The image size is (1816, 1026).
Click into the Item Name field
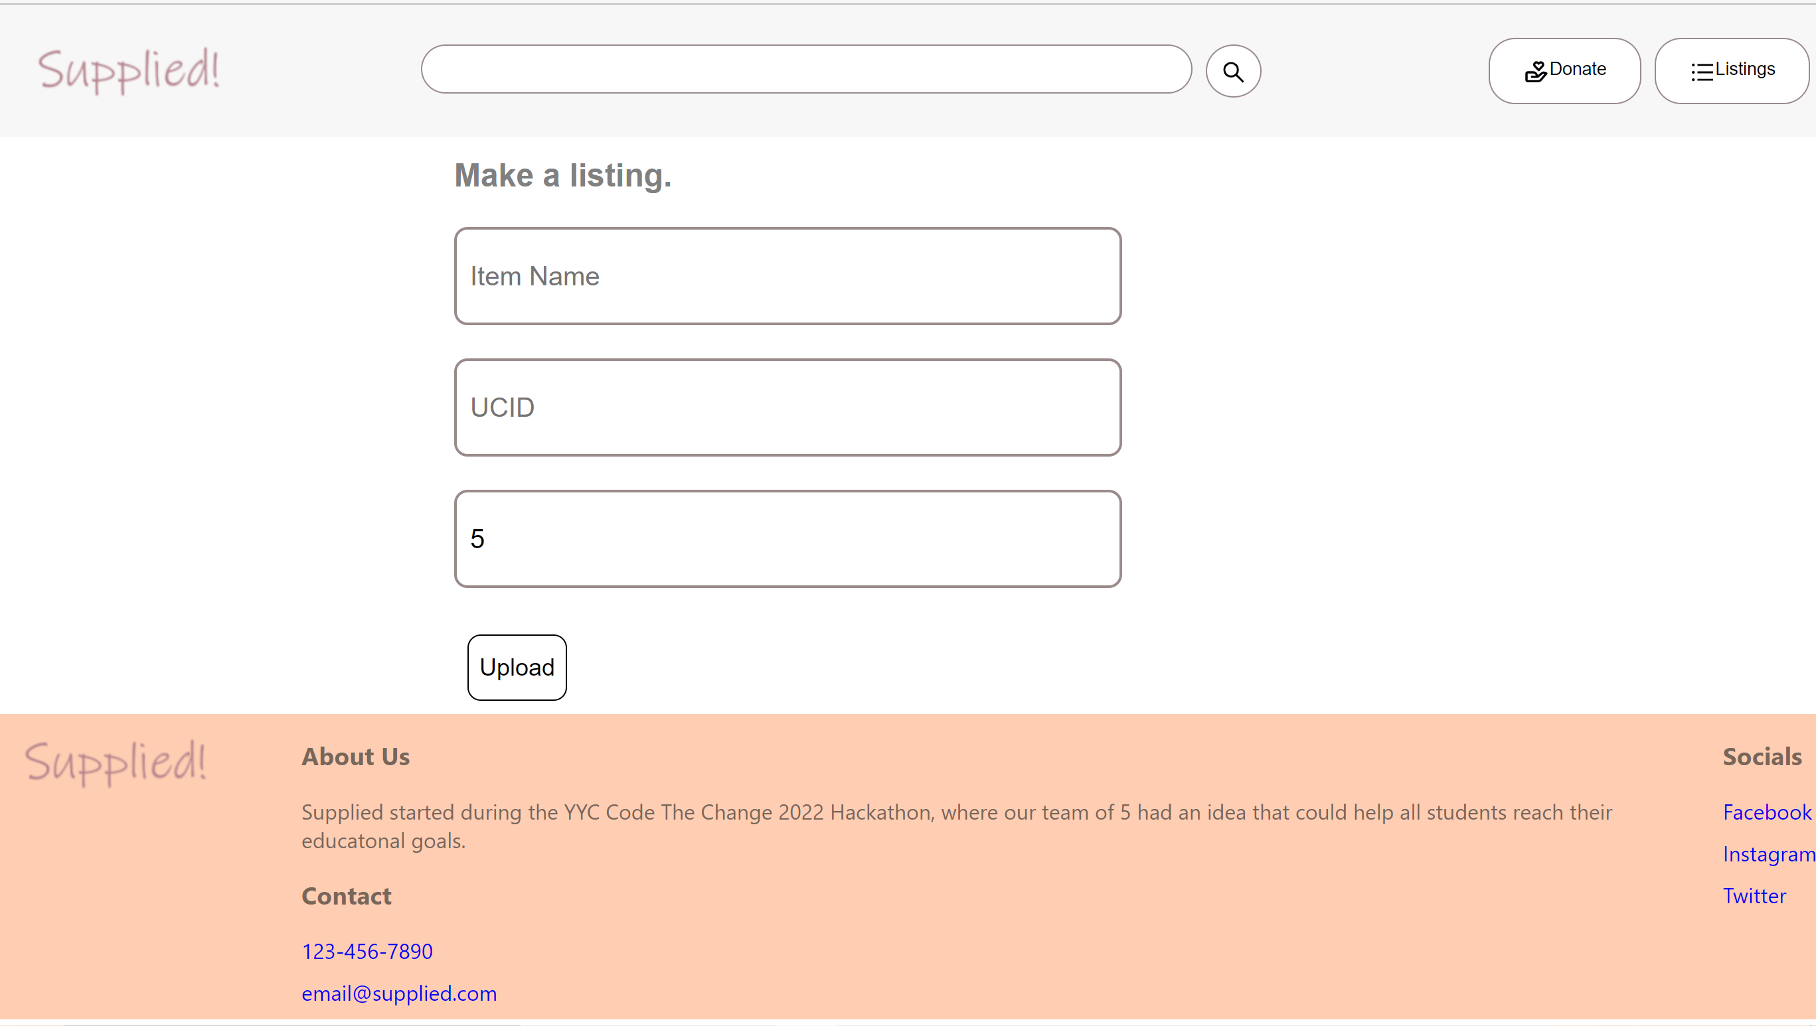(x=787, y=276)
